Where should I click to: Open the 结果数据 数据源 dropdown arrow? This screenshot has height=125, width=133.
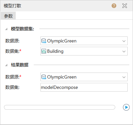tap(124, 77)
